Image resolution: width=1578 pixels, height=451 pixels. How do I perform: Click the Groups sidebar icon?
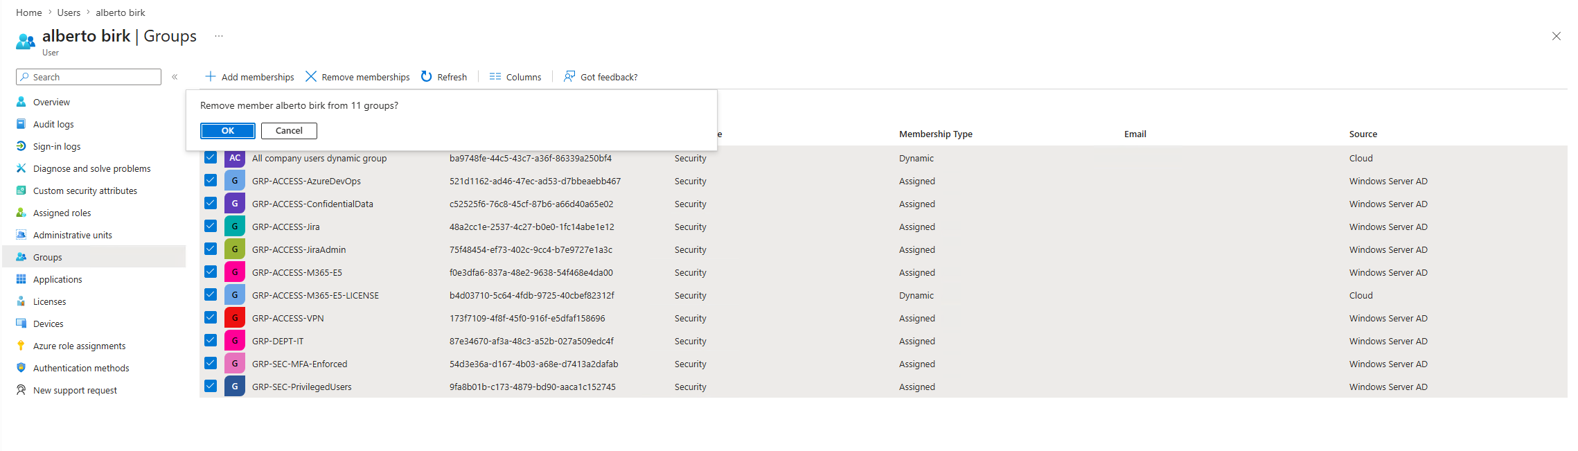pyautogui.click(x=21, y=257)
